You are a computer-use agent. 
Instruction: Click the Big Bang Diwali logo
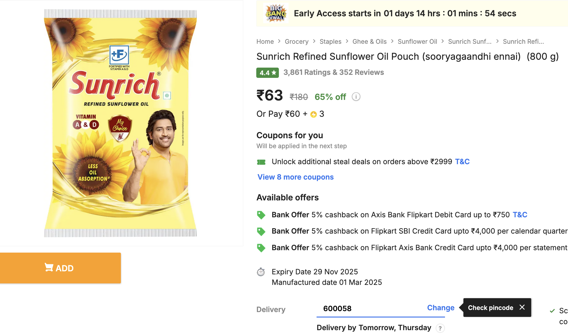point(276,13)
